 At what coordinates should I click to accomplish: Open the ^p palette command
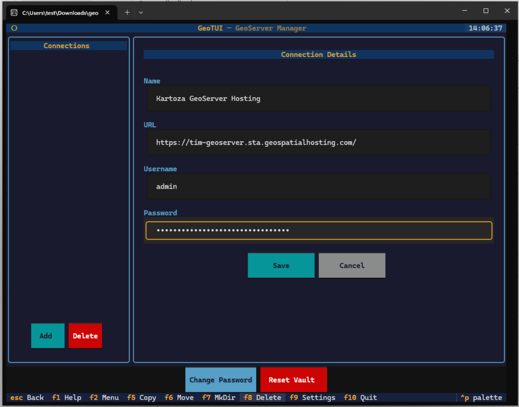tap(481, 398)
